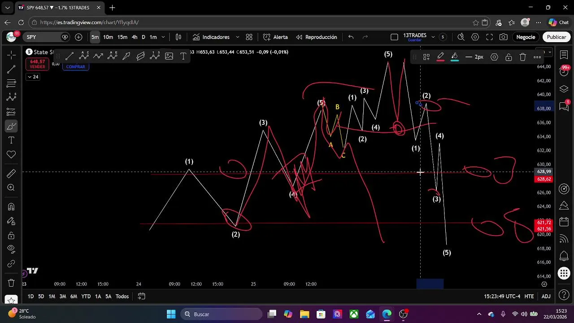Select text tool in floating favorites bar
The image size is (574, 323).
pyautogui.click(x=183, y=56)
